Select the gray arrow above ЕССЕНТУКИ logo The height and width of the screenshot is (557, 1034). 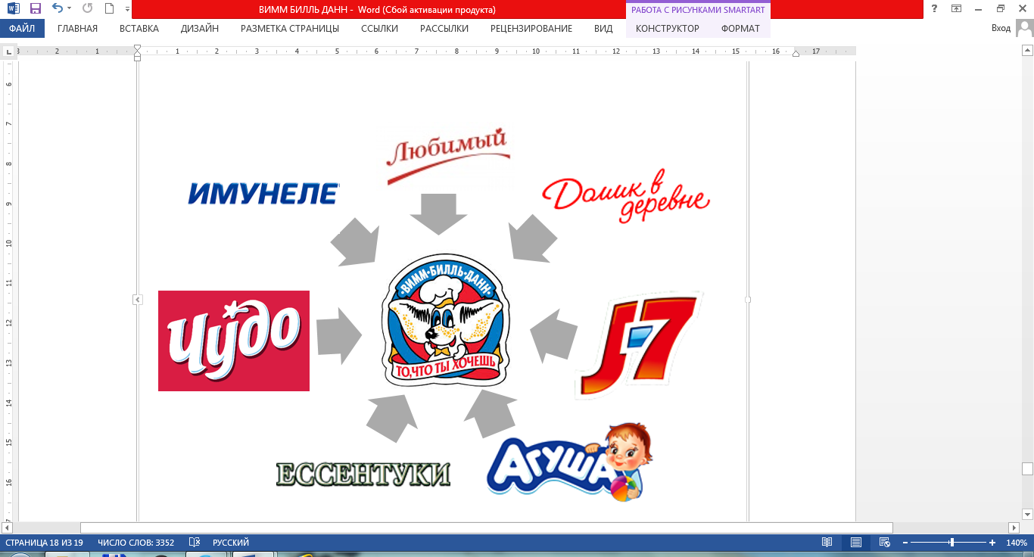point(393,419)
